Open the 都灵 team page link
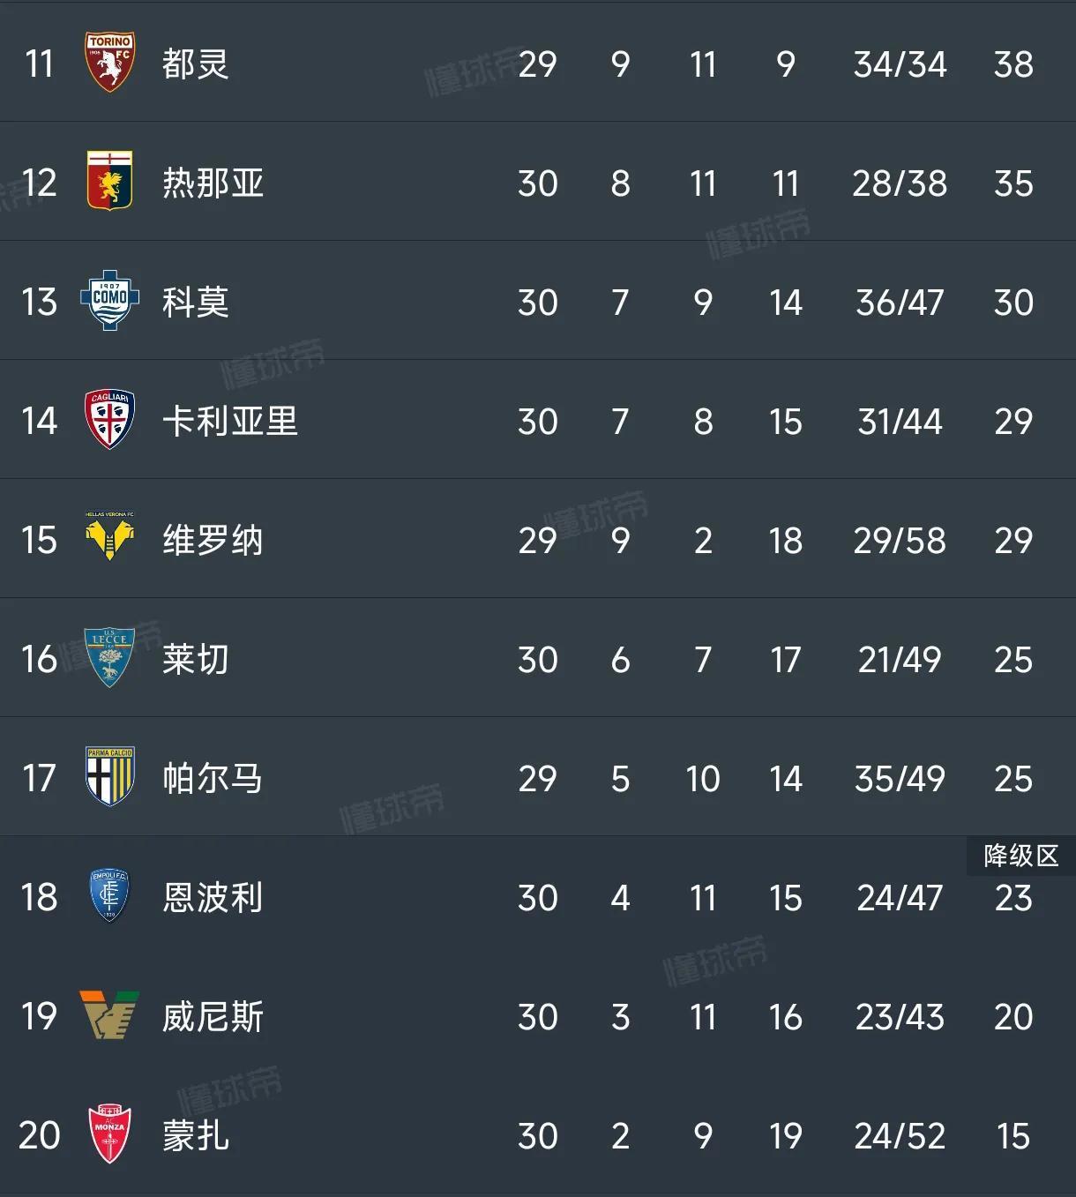 (x=196, y=64)
